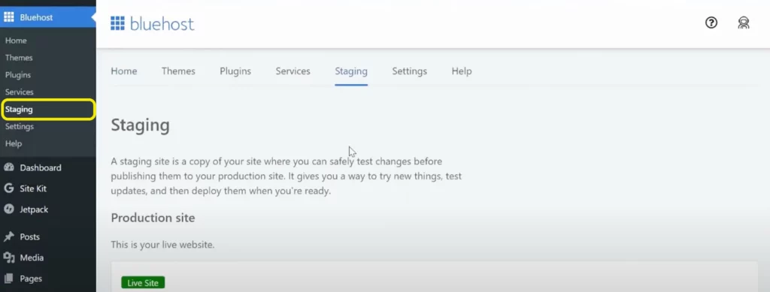The width and height of the screenshot is (770, 292).
Task: Open Plugins in the sidebar submenu
Action: [18, 75]
